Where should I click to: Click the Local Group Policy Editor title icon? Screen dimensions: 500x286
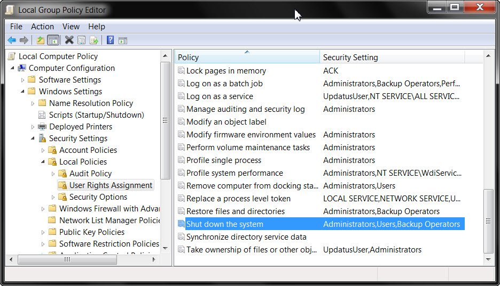[x=10, y=10]
